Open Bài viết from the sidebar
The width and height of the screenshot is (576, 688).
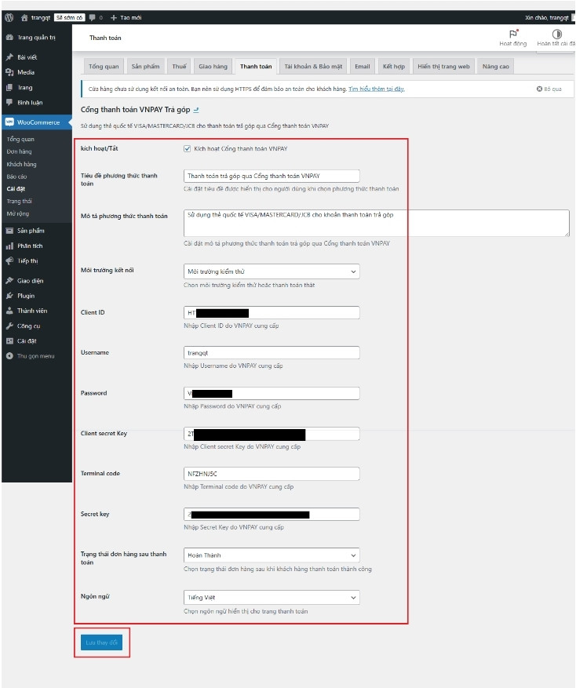point(26,57)
